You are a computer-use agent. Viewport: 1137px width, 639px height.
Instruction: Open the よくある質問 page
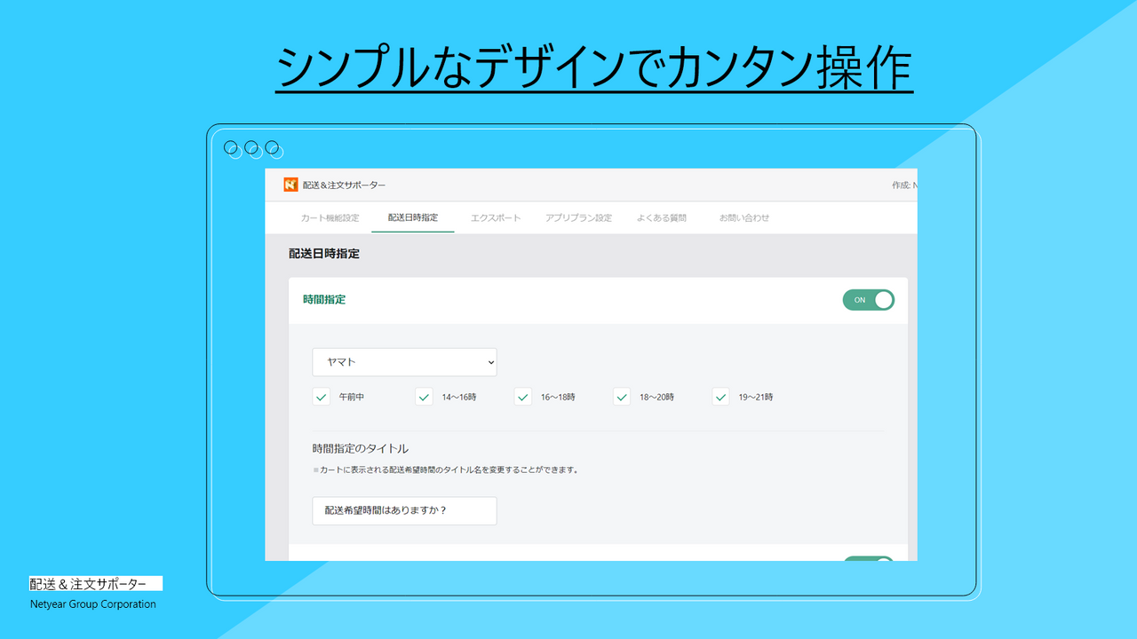click(x=664, y=217)
